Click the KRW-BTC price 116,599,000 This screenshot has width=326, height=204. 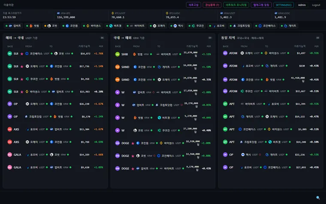tap(66, 17)
